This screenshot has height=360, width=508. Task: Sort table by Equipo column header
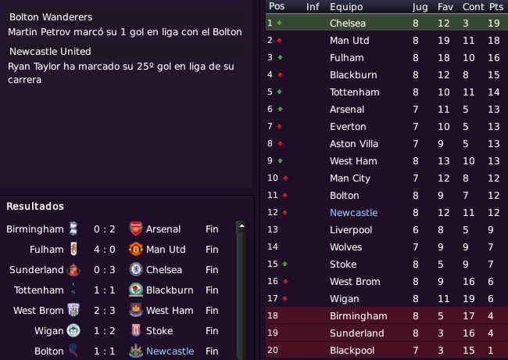346,7
